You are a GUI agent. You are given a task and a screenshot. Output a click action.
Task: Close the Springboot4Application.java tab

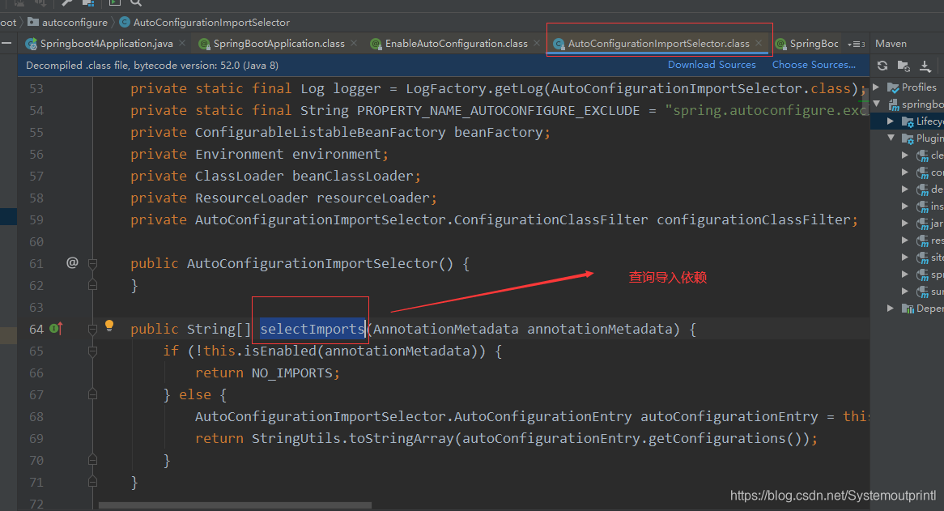(x=182, y=43)
